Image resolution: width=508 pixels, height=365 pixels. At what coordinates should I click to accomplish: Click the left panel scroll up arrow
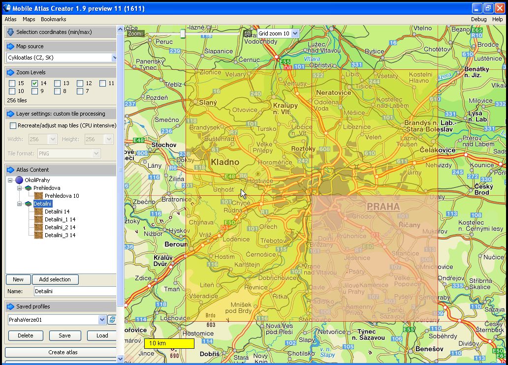point(120,29)
